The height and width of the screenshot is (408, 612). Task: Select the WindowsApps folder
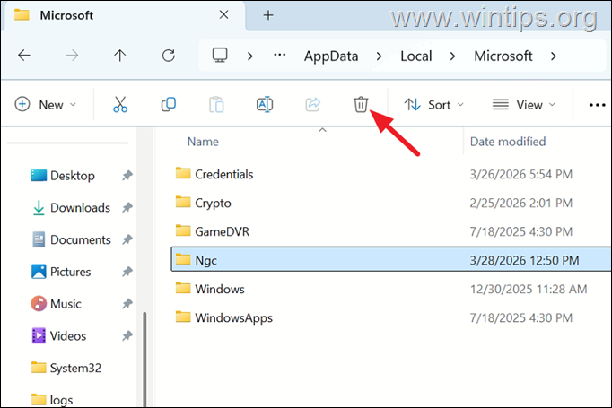point(391,318)
